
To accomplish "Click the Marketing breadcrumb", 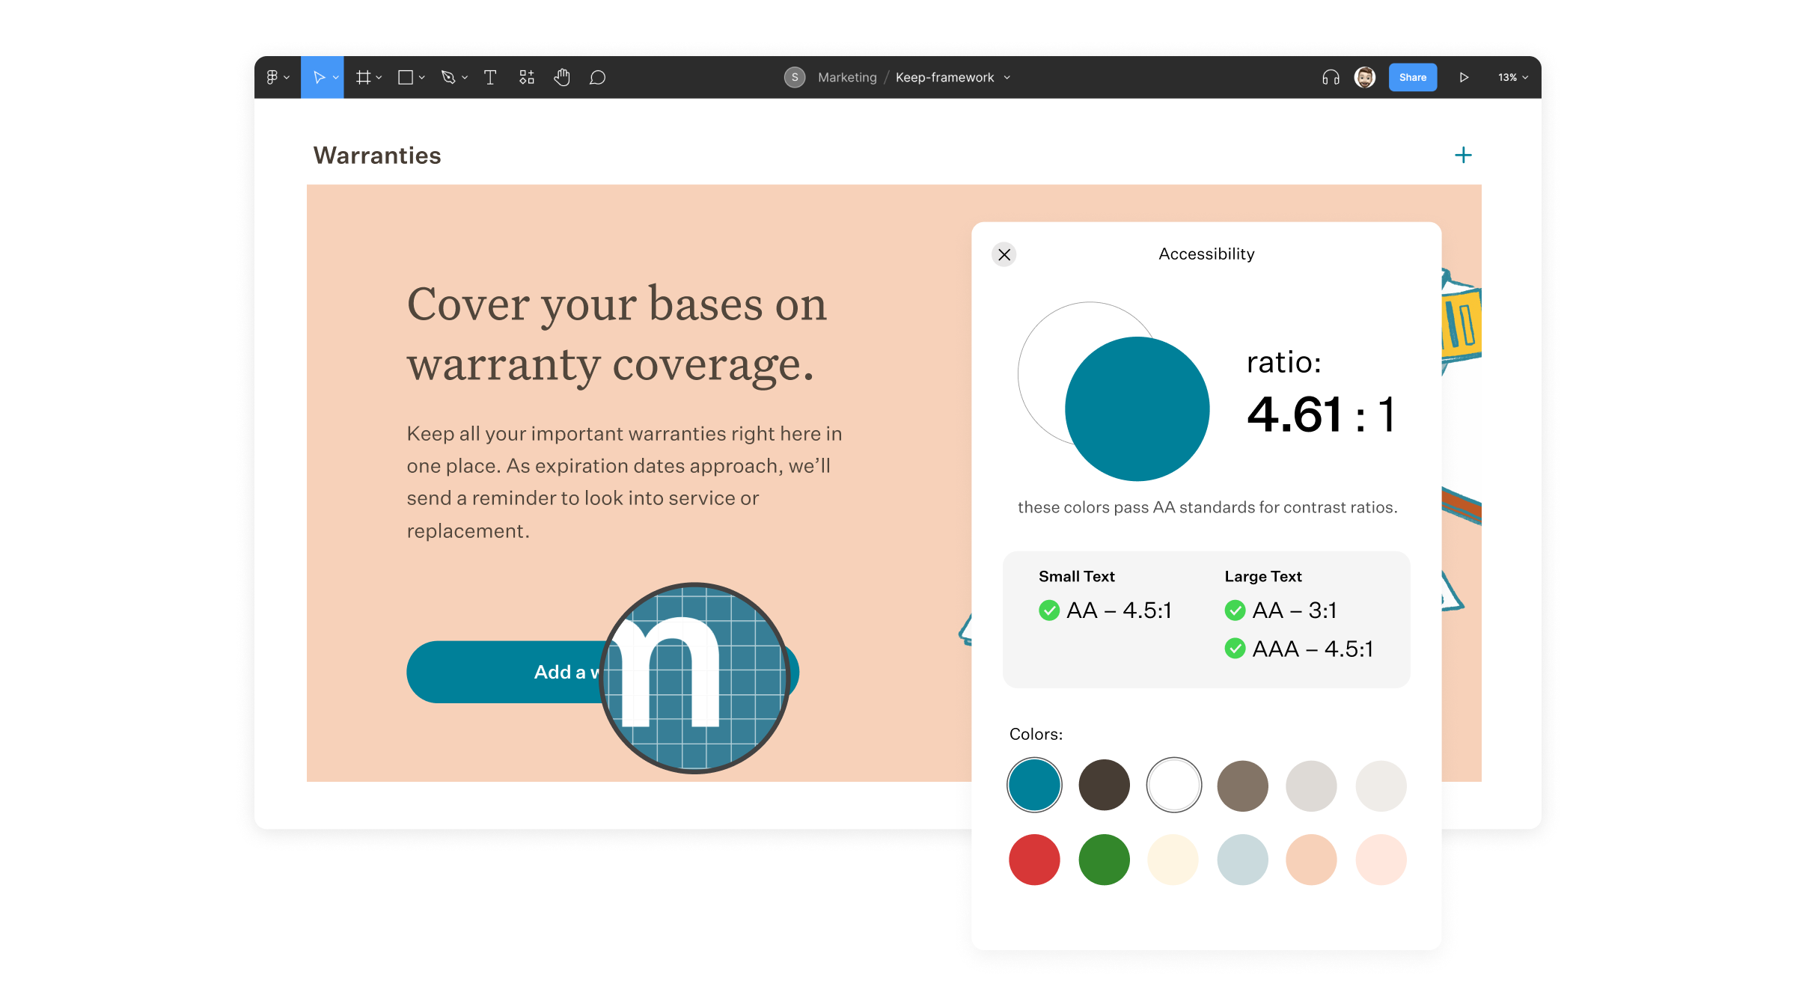I will [847, 77].
